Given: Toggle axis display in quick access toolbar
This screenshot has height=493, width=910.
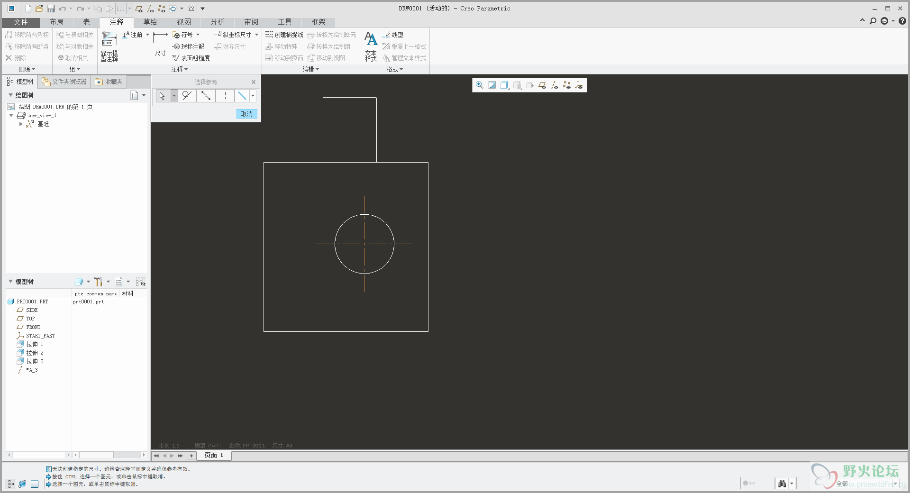Looking at the screenshot, I should point(150,9).
